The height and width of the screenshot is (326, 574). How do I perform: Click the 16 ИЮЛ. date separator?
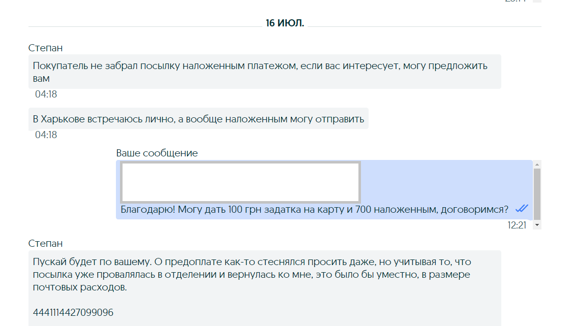285,23
